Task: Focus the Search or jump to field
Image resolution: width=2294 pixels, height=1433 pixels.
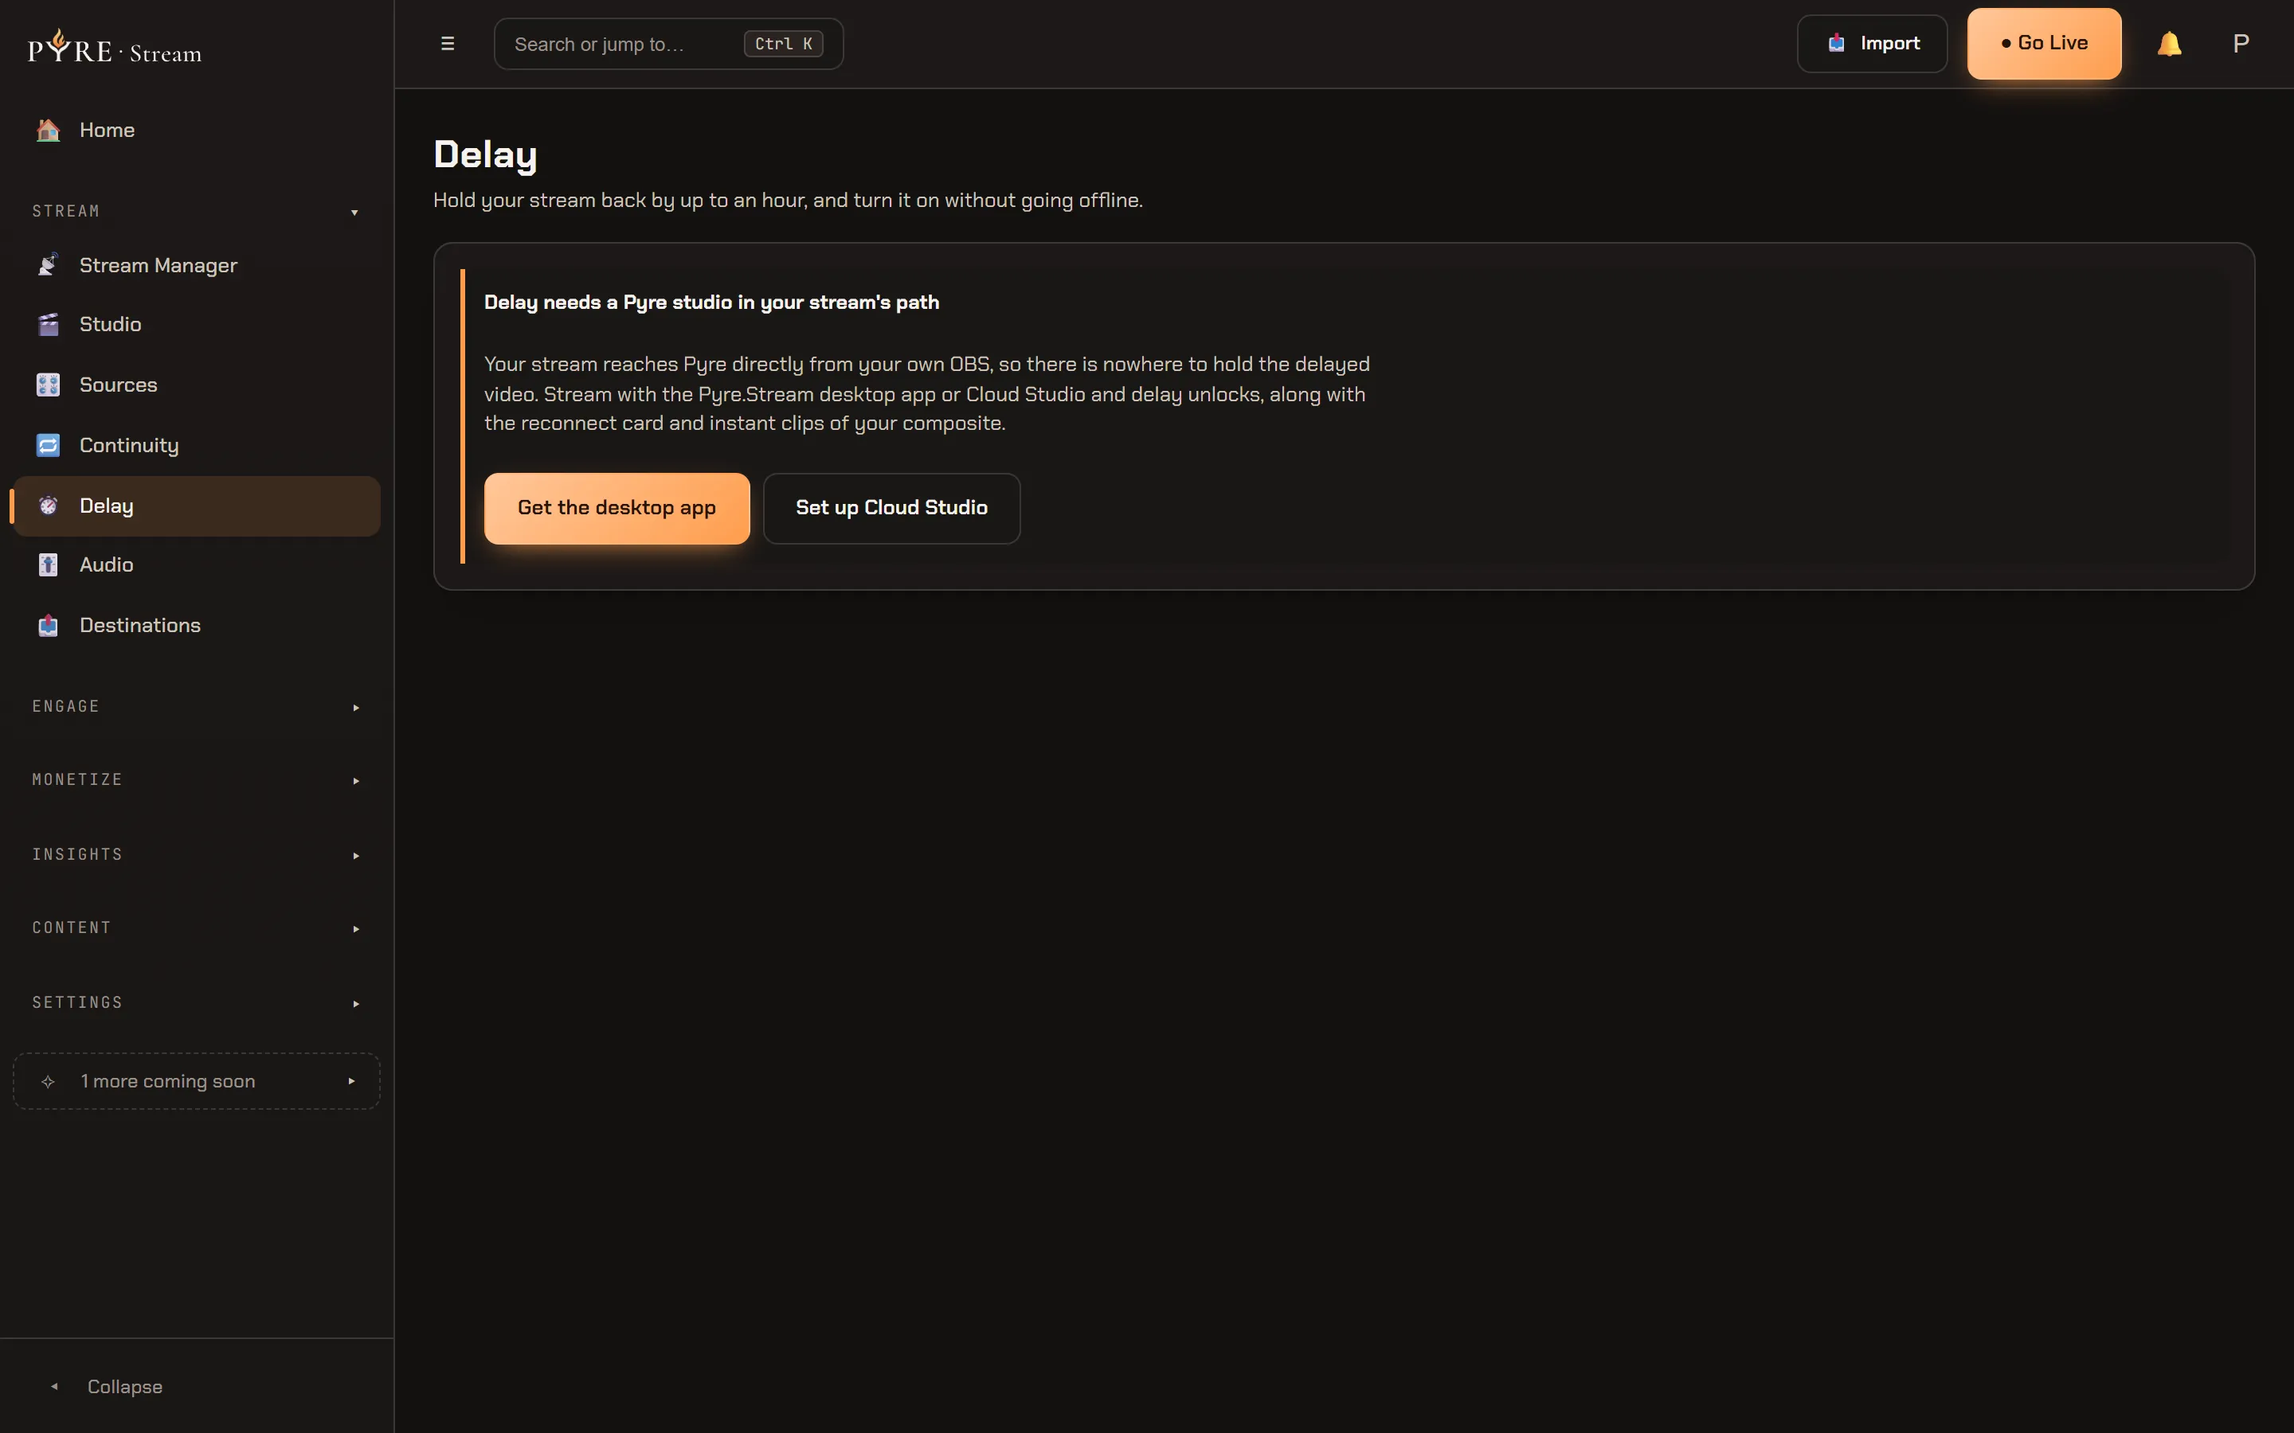Action: [668, 44]
